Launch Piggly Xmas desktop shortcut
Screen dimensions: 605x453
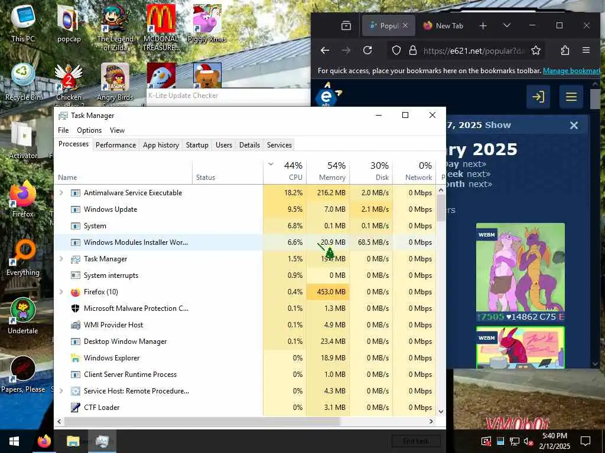point(207,23)
